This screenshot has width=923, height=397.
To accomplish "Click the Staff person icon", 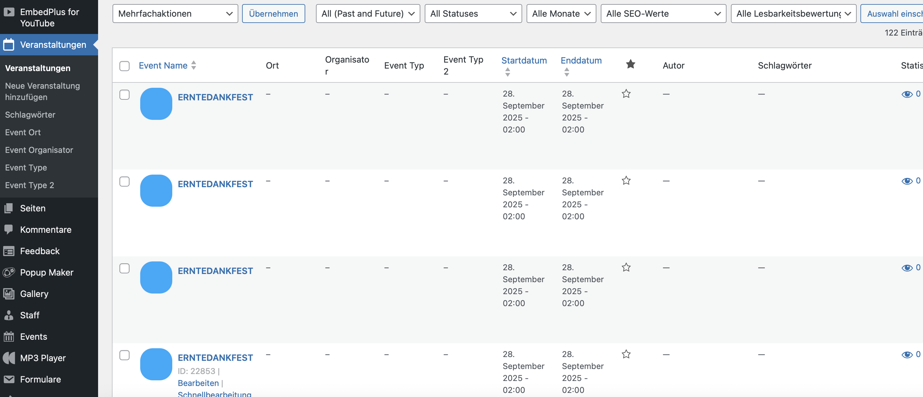I will (x=9, y=315).
